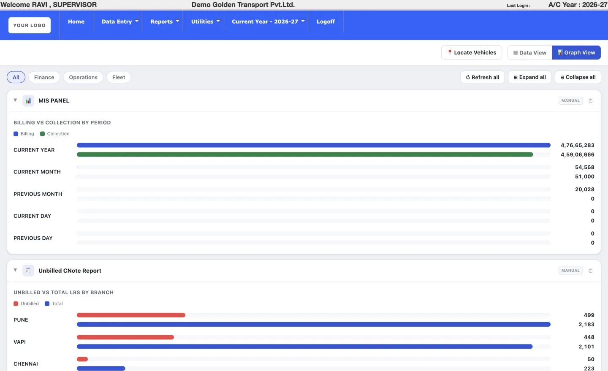This screenshot has height=371, width=608.
Task: Click the Billing legend swatch
Action: coord(16,134)
